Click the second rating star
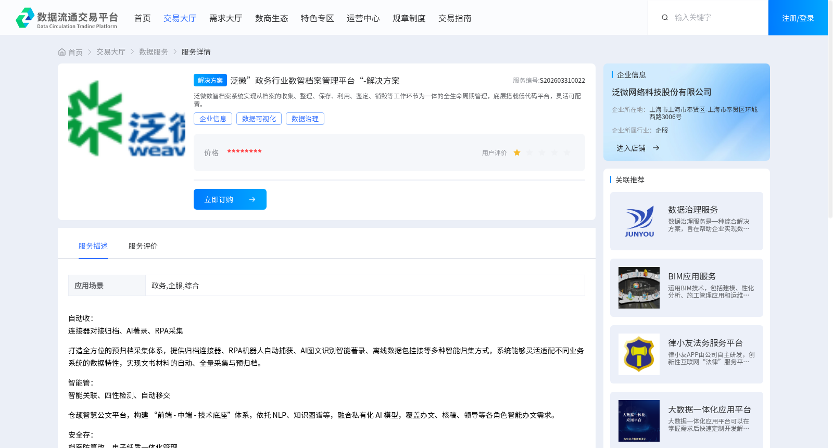The height and width of the screenshot is (448, 833). point(529,152)
